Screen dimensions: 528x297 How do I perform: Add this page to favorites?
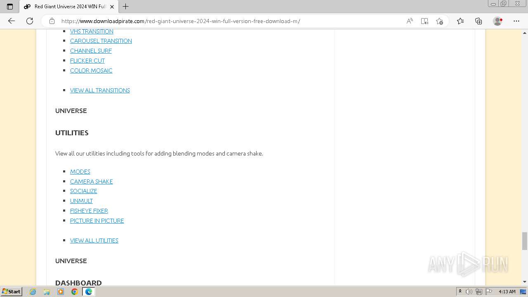pyautogui.click(x=439, y=21)
